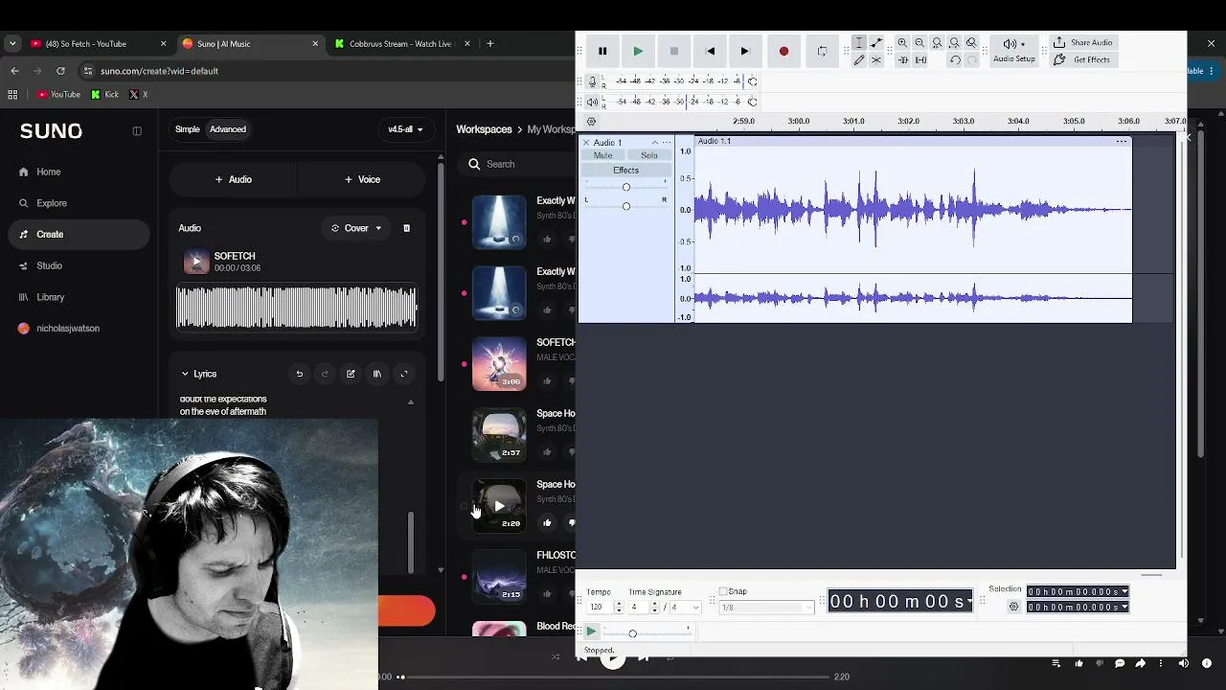Click the Suno workspace Search field
This screenshot has width=1226, height=690.
coord(517,164)
